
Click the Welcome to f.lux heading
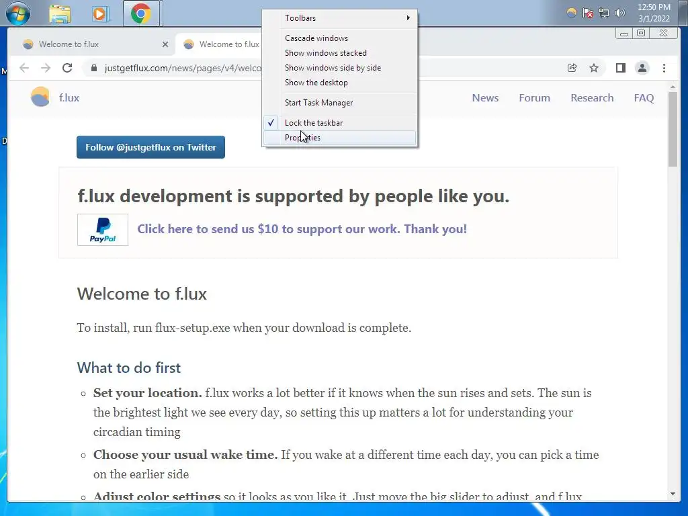coord(142,294)
